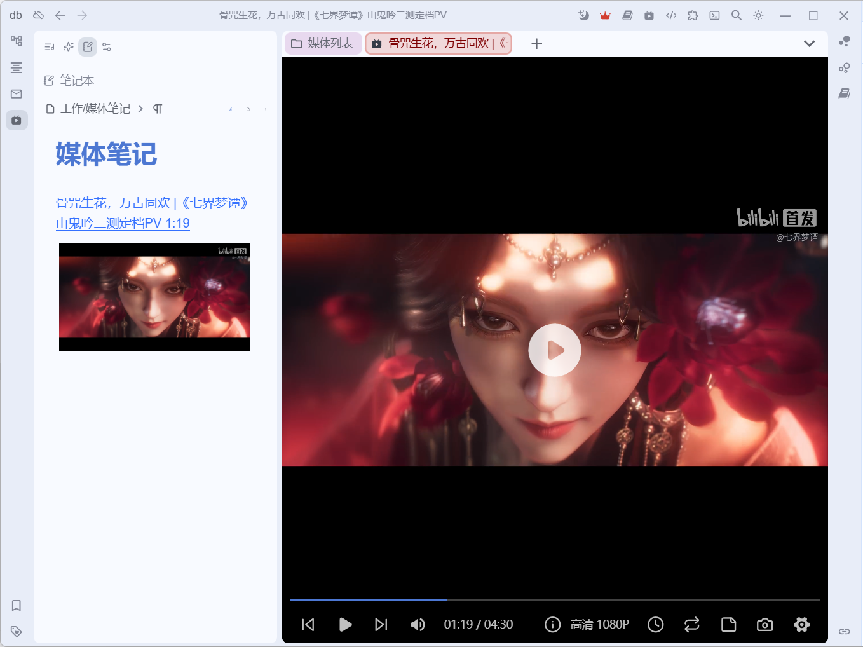Select the 骨咒生花 video tab
This screenshot has height=647, width=863.
[438, 43]
